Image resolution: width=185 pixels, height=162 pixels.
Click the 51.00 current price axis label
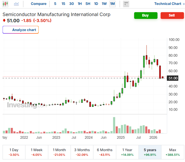tap(173, 78)
